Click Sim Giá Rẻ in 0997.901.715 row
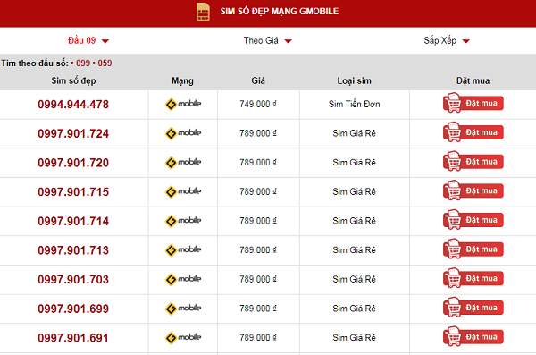The image size is (536, 355). [354, 191]
